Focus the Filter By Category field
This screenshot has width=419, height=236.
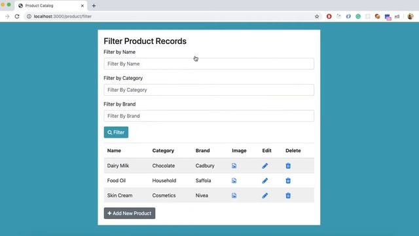point(209,90)
